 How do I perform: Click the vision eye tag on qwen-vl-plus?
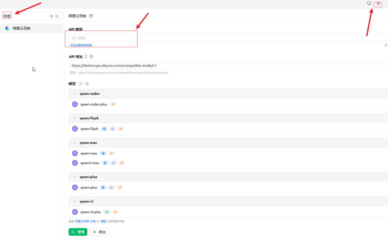point(107,212)
